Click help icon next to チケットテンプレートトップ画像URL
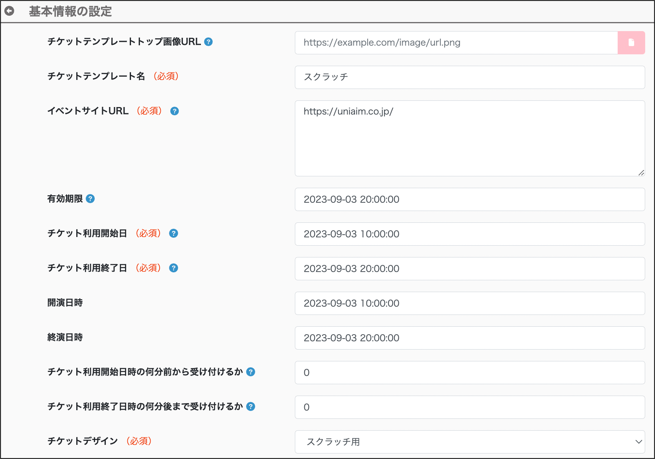655x459 pixels. coord(209,42)
